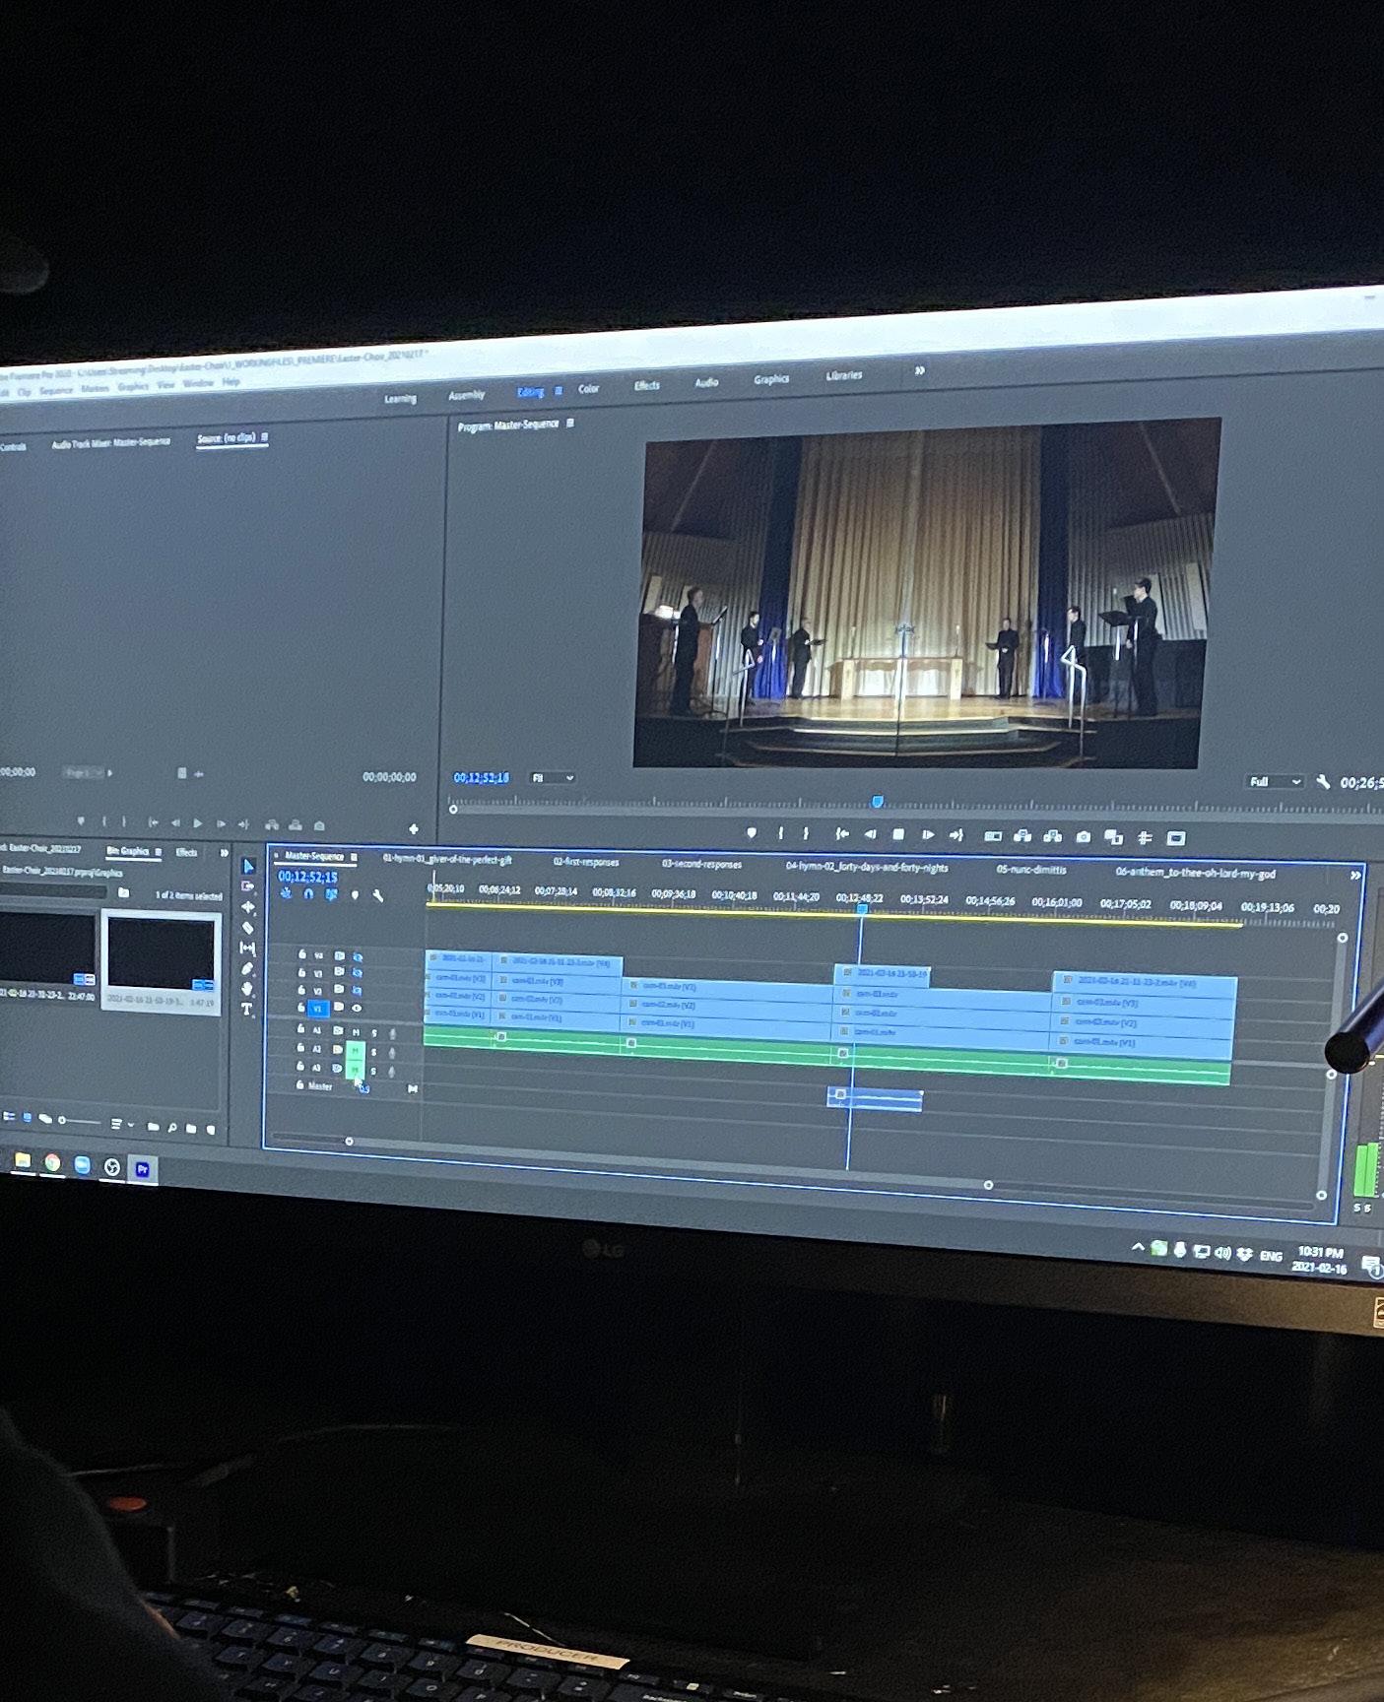Open the Audio Track Mixer tab
The width and height of the screenshot is (1384, 1702).
(x=110, y=442)
